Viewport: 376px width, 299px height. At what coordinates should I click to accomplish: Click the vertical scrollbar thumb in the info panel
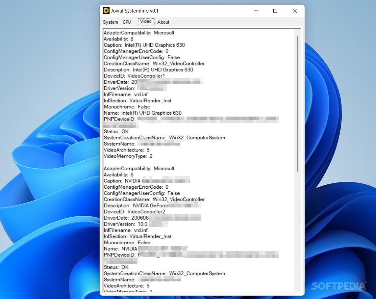pos(298,104)
